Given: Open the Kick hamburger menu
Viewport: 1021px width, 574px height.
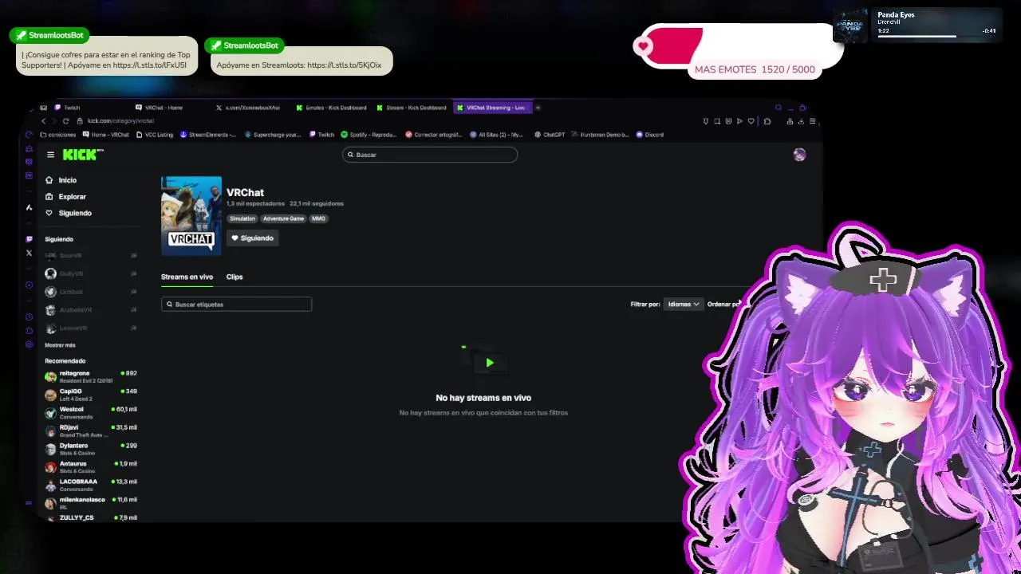Looking at the screenshot, I should coord(50,155).
